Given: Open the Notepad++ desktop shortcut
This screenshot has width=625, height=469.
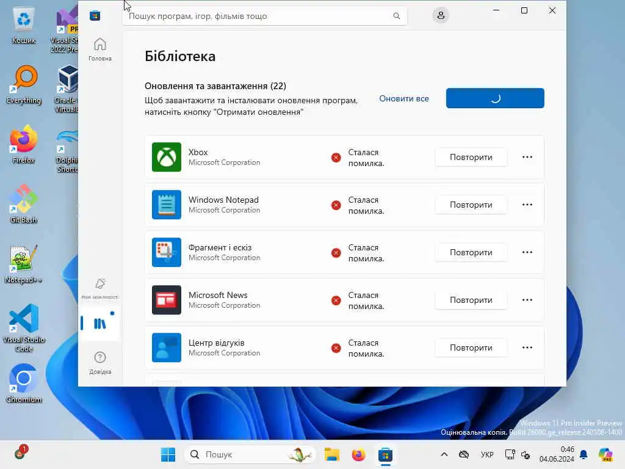Looking at the screenshot, I should pyautogui.click(x=24, y=264).
